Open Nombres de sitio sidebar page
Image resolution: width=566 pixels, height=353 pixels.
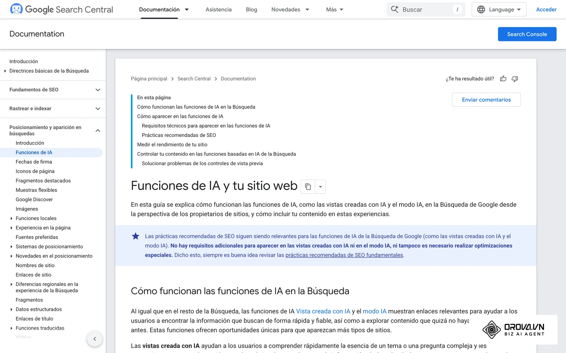(x=35, y=265)
